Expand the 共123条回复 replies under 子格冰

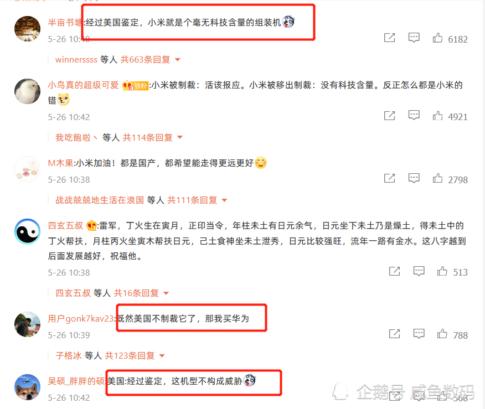click(135, 355)
